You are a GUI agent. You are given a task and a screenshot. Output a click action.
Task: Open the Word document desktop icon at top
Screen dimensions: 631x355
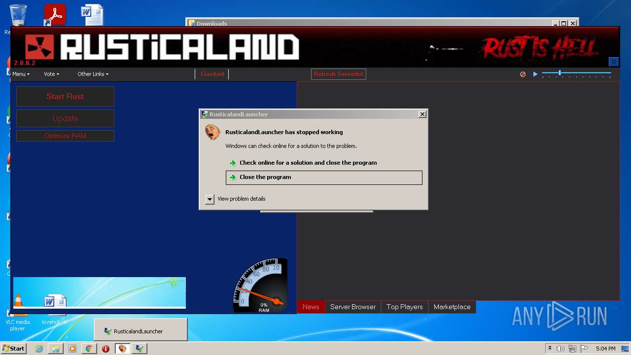(92, 15)
